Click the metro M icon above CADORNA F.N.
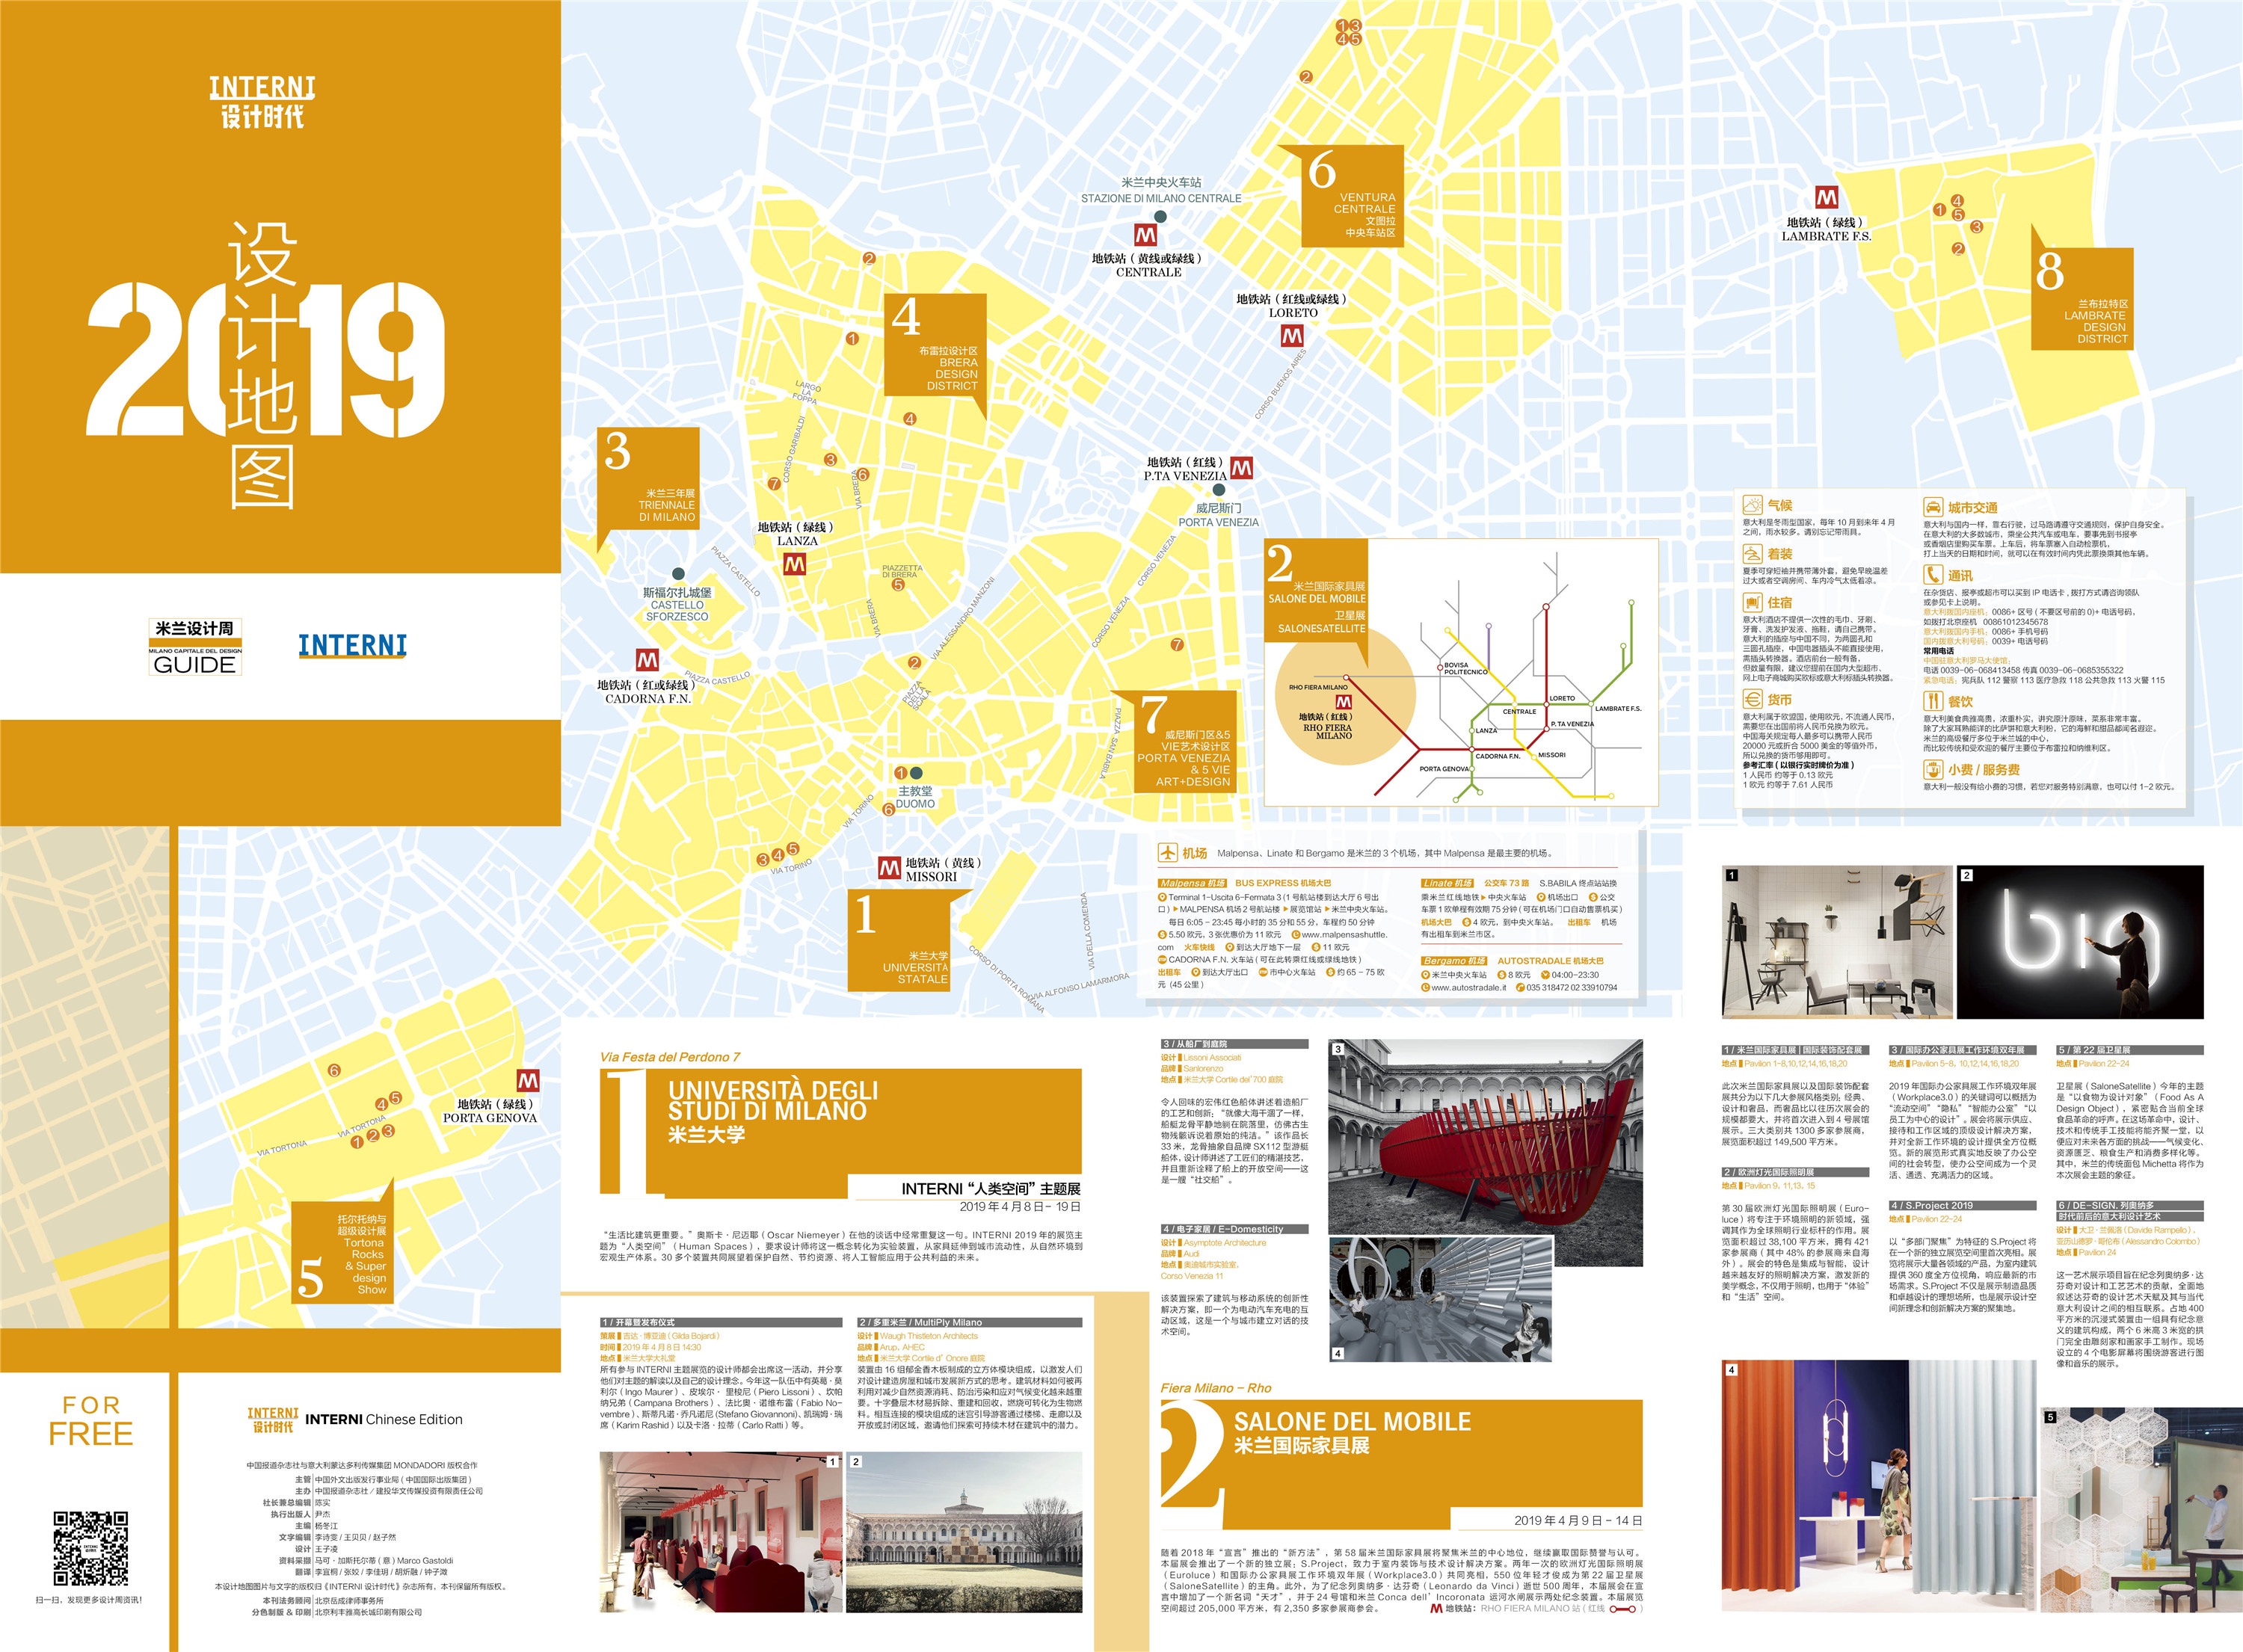 click(647, 660)
